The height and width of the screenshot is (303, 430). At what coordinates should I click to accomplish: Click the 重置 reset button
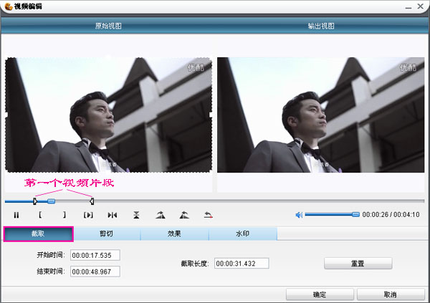[x=358, y=264]
